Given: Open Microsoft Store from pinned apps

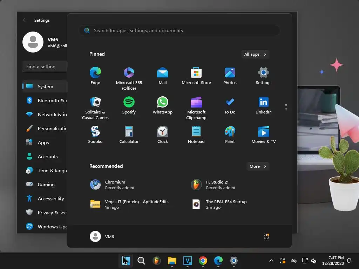Looking at the screenshot, I should point(196,76).
